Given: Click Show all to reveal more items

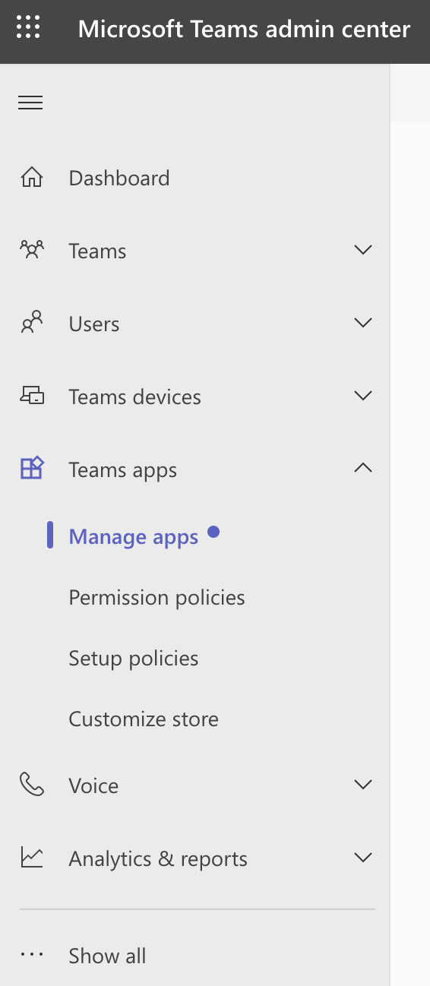Looking at the screenshot, I should (107, 956).
